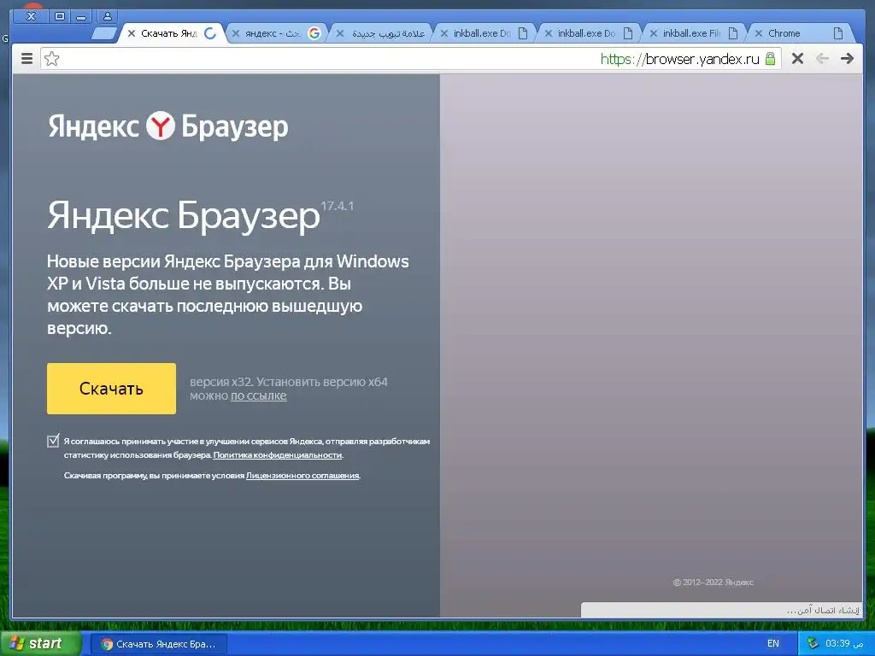Screen dimensions: 875x656
Task: Stop loading the page with the X icon
Action: coord(797,59)
